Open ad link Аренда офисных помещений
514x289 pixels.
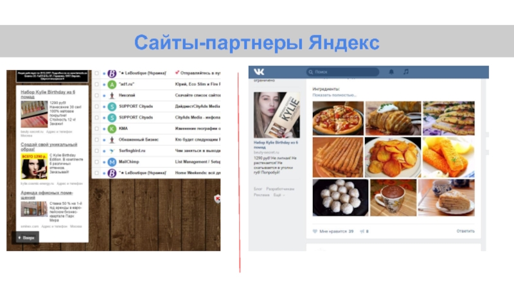pyautogui.click(x=47, y=195)
